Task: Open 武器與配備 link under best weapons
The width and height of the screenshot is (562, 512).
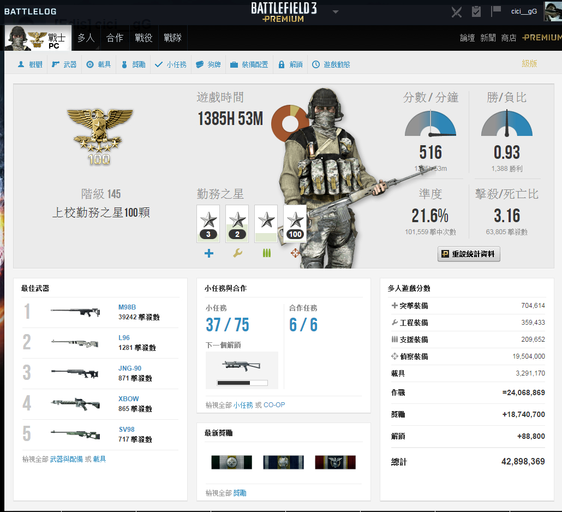Action: pos(67,459)
